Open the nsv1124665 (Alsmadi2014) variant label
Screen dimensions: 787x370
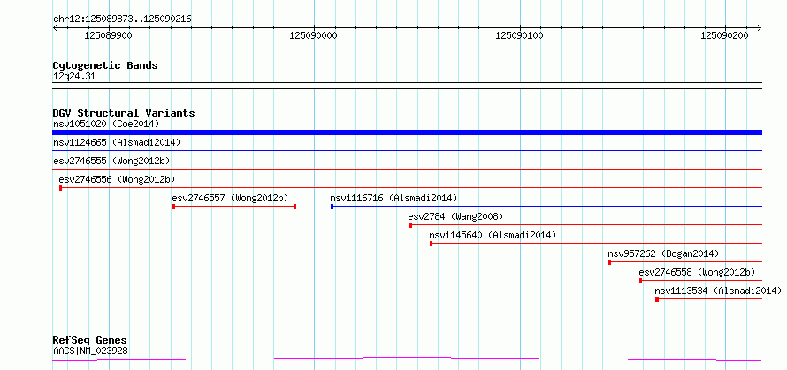pos(117,142)
